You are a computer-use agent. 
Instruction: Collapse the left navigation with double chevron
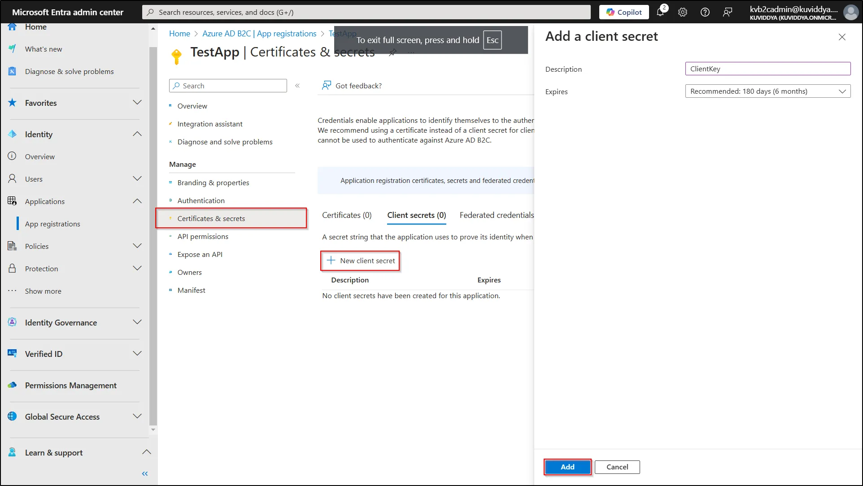point(145,474)
